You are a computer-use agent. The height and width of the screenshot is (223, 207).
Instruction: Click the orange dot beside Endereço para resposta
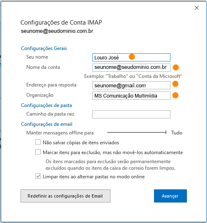pos(175,84)
